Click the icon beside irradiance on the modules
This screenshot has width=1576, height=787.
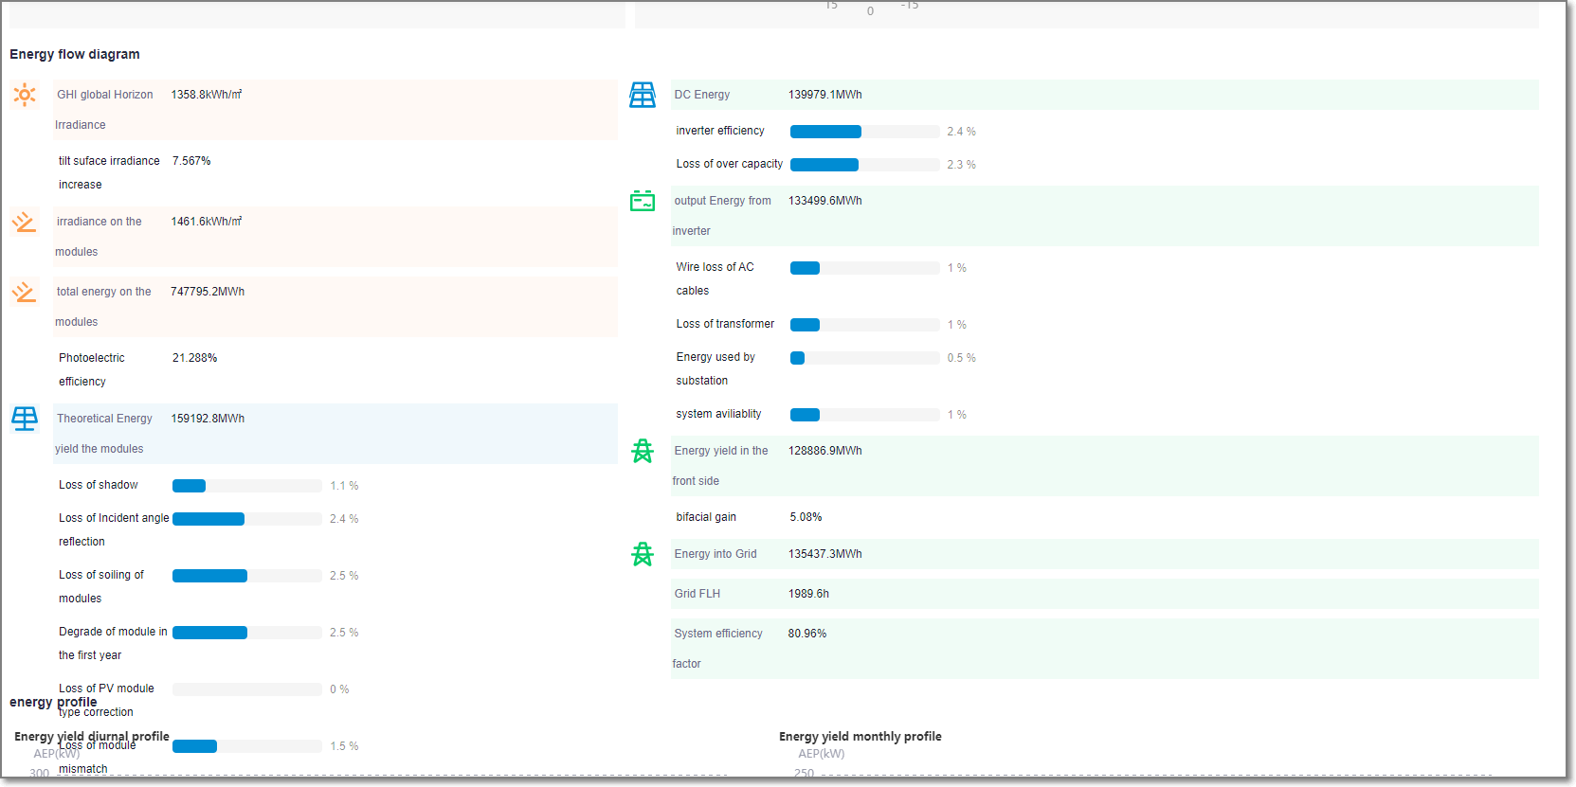coord(25,222)
